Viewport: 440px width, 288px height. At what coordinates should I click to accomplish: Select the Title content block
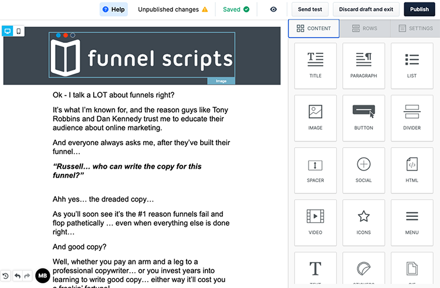(315, 64)
